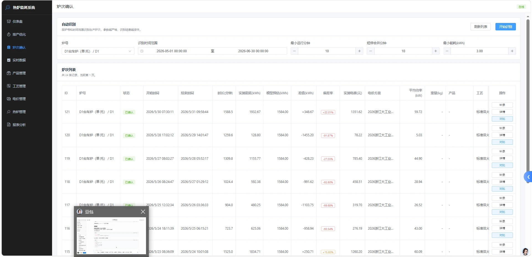Click the avatar icon at bottom right

[x=525, y=251]
